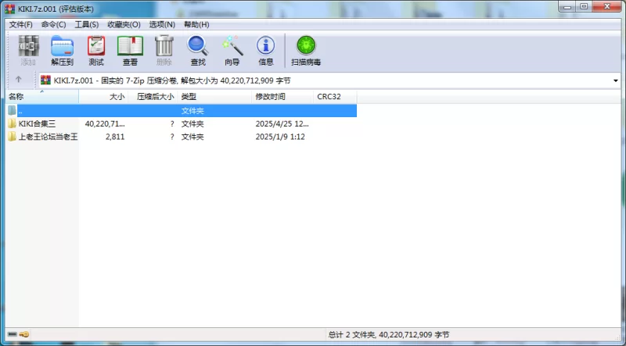Launch the 向导 (Wizard) wand icon
The image size is (626, 346).
(232, 46)
